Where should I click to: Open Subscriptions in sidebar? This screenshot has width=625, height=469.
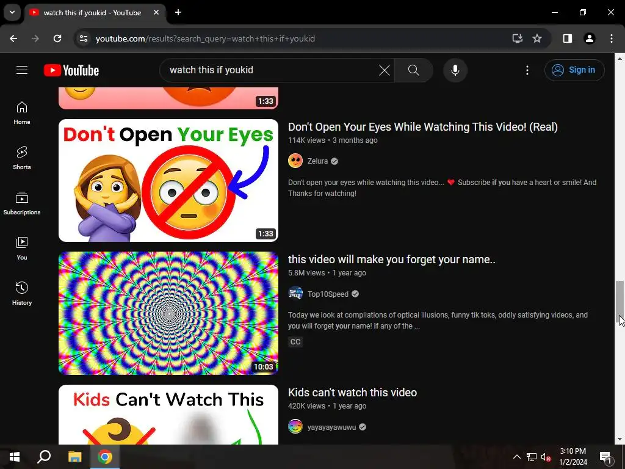pos(22,203)
